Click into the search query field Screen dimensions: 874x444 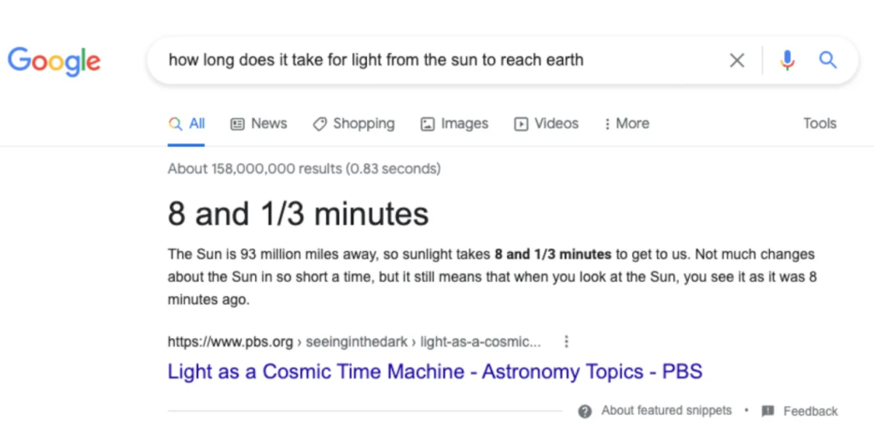click(427, 60)
